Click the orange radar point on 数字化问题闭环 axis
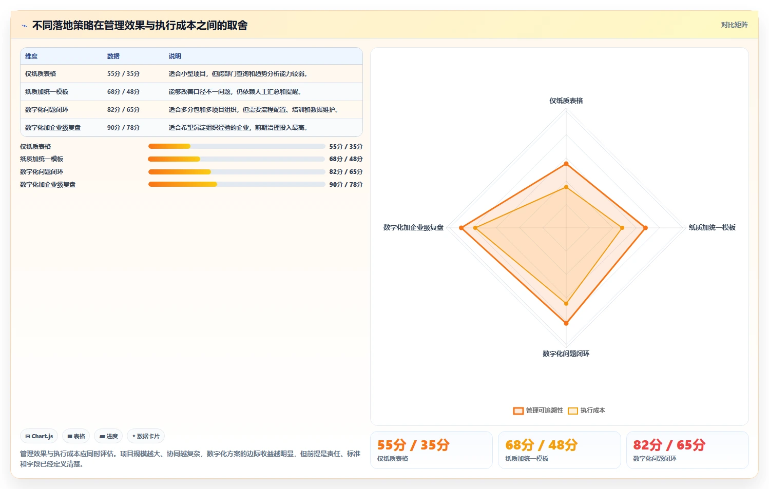 click(x=566, y=323)
